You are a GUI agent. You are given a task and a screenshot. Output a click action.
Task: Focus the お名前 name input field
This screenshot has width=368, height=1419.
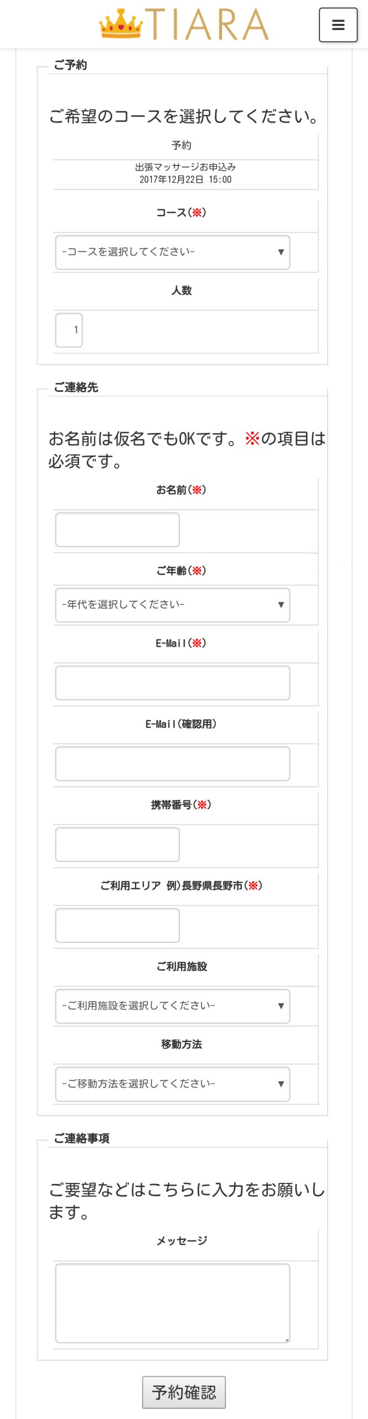pos(117,529)
